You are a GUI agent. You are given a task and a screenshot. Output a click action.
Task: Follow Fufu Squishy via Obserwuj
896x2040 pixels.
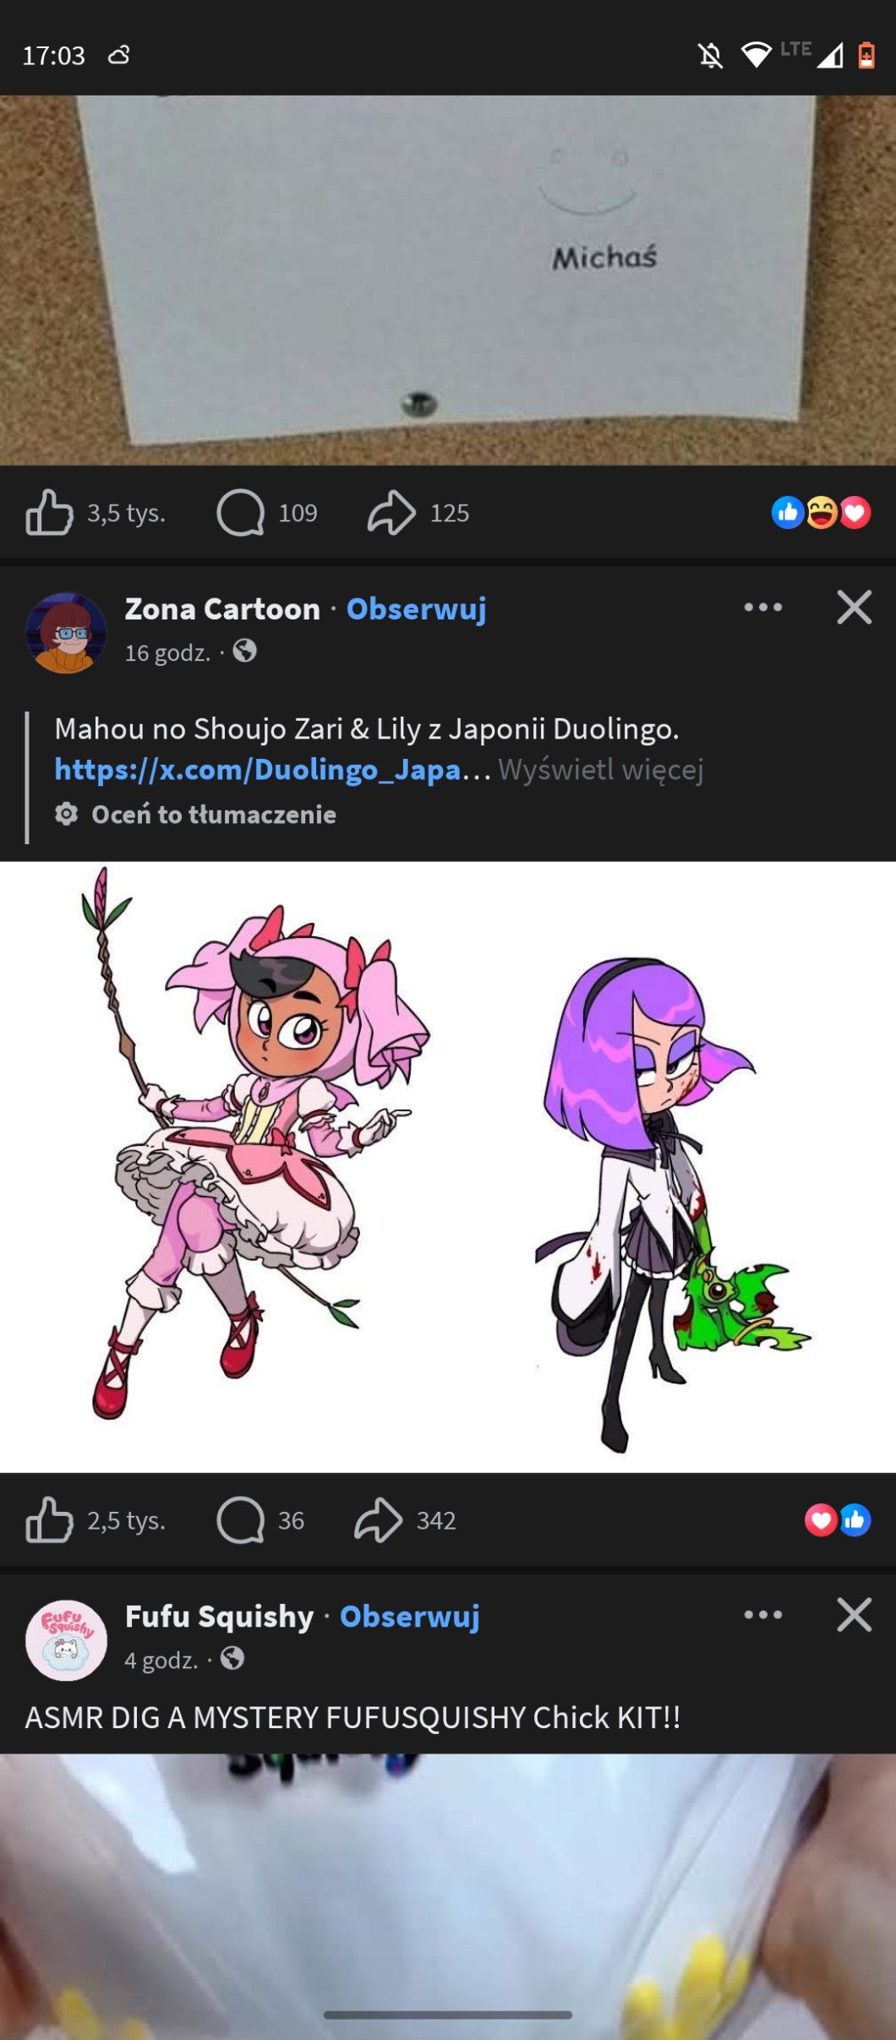tap(410, 1616)
